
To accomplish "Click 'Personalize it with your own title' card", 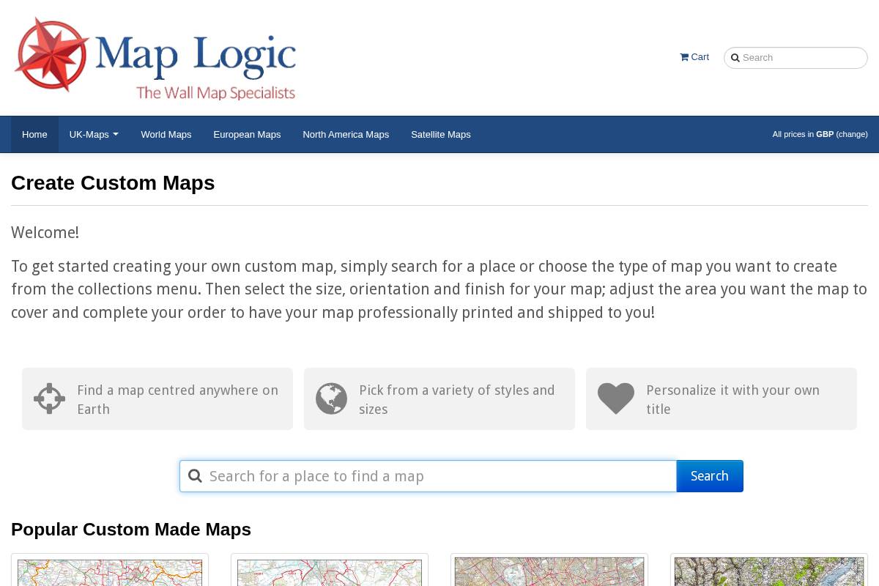I will click(x=722, y=399).
